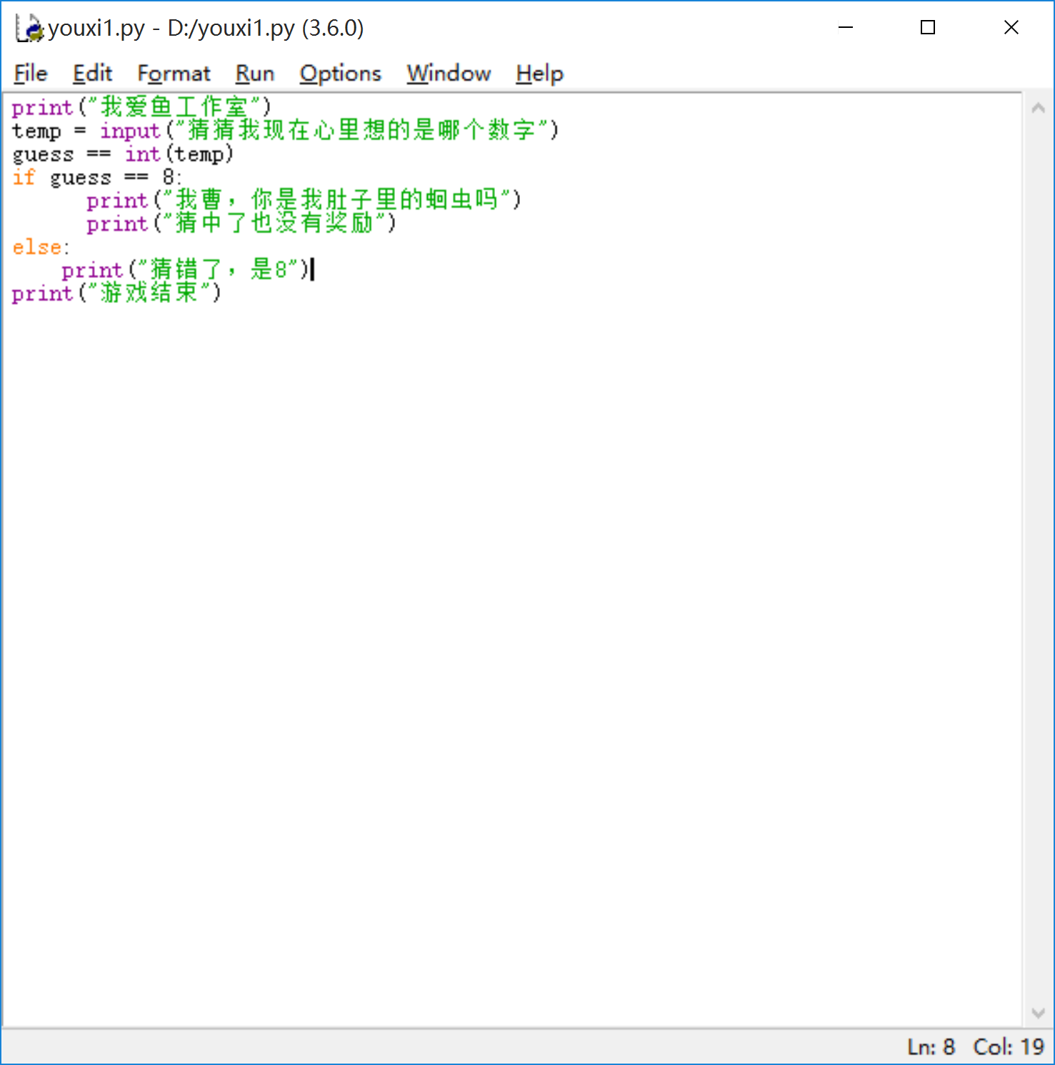Close the youxi1.py window
This screenshot has height=1065, width=1055.
coord(1011,28)
